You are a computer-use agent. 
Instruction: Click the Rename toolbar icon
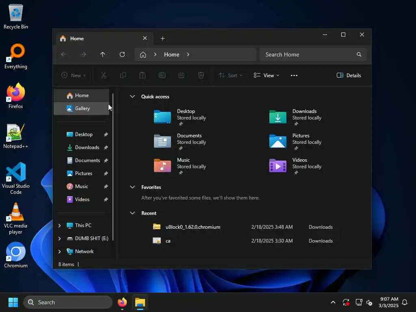coord(162,75)
